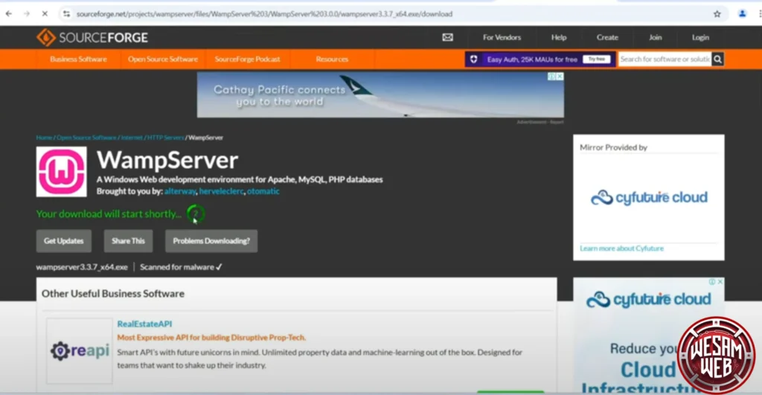The width and height of the screenshot is (762, 395).
Task: Focus the search for software field
Action: pyautogui.click(x=665, y=60)
